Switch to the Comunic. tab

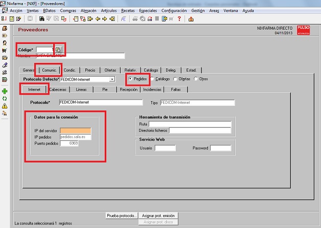[x=50, y=70]
